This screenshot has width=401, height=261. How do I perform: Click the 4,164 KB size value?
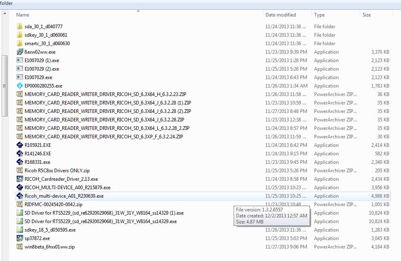pos(380,246)
